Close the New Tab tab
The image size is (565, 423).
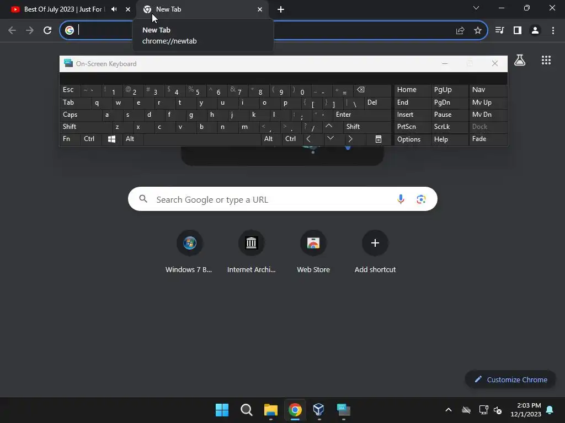click(260, 9)
